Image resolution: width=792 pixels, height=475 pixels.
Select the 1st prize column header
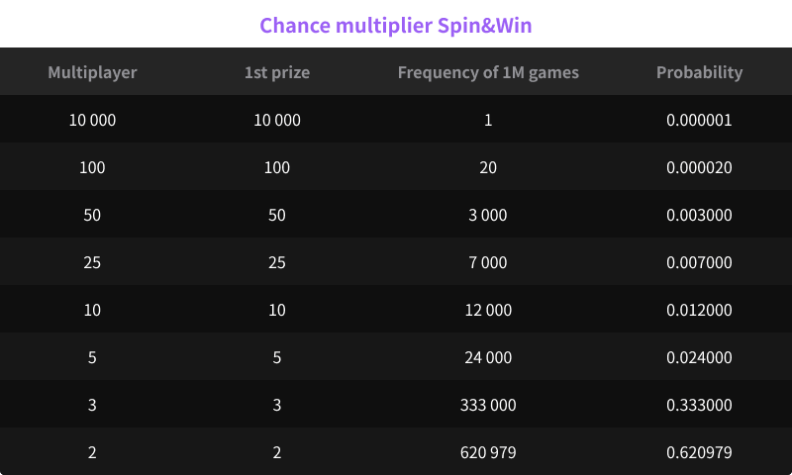tap(277, 72)
